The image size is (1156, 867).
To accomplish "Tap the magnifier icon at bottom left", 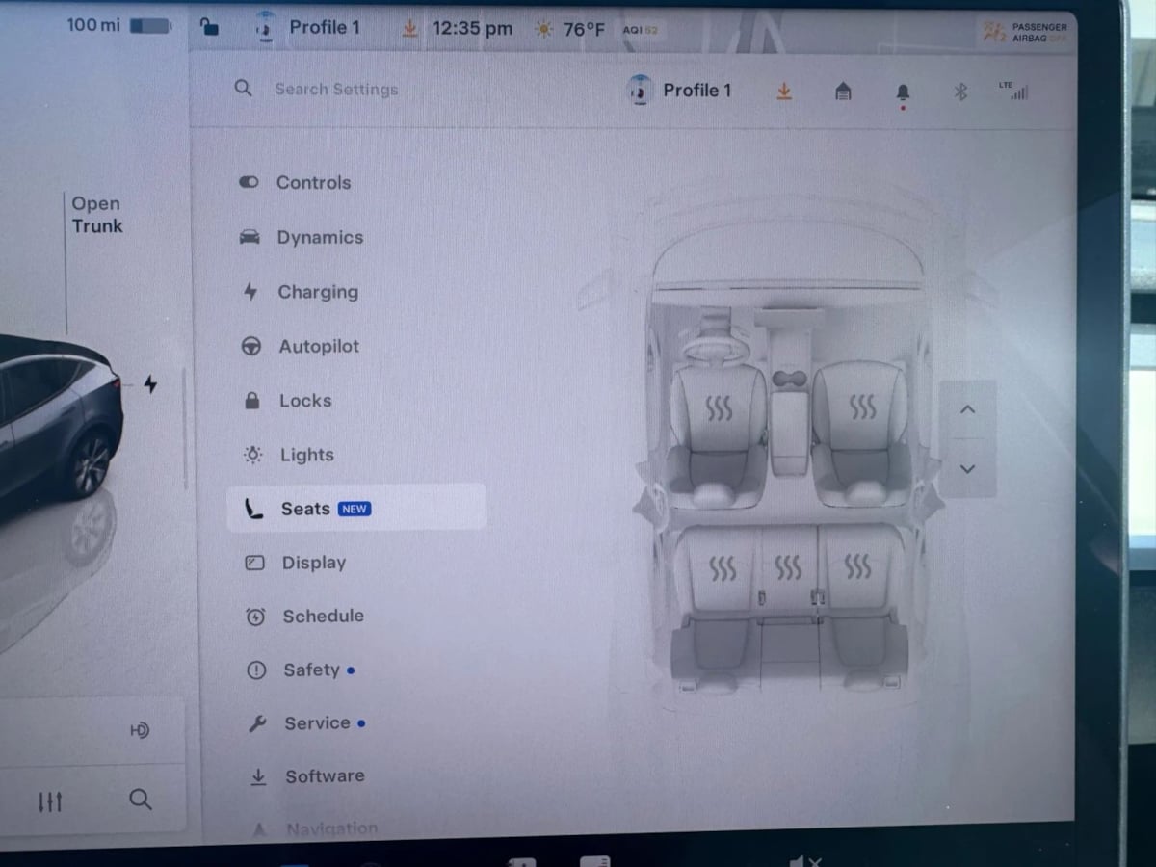I will 141,800.
